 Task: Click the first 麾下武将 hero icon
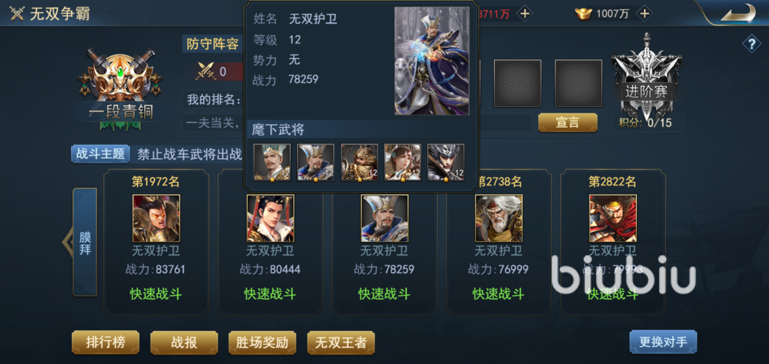click(272, 162)
